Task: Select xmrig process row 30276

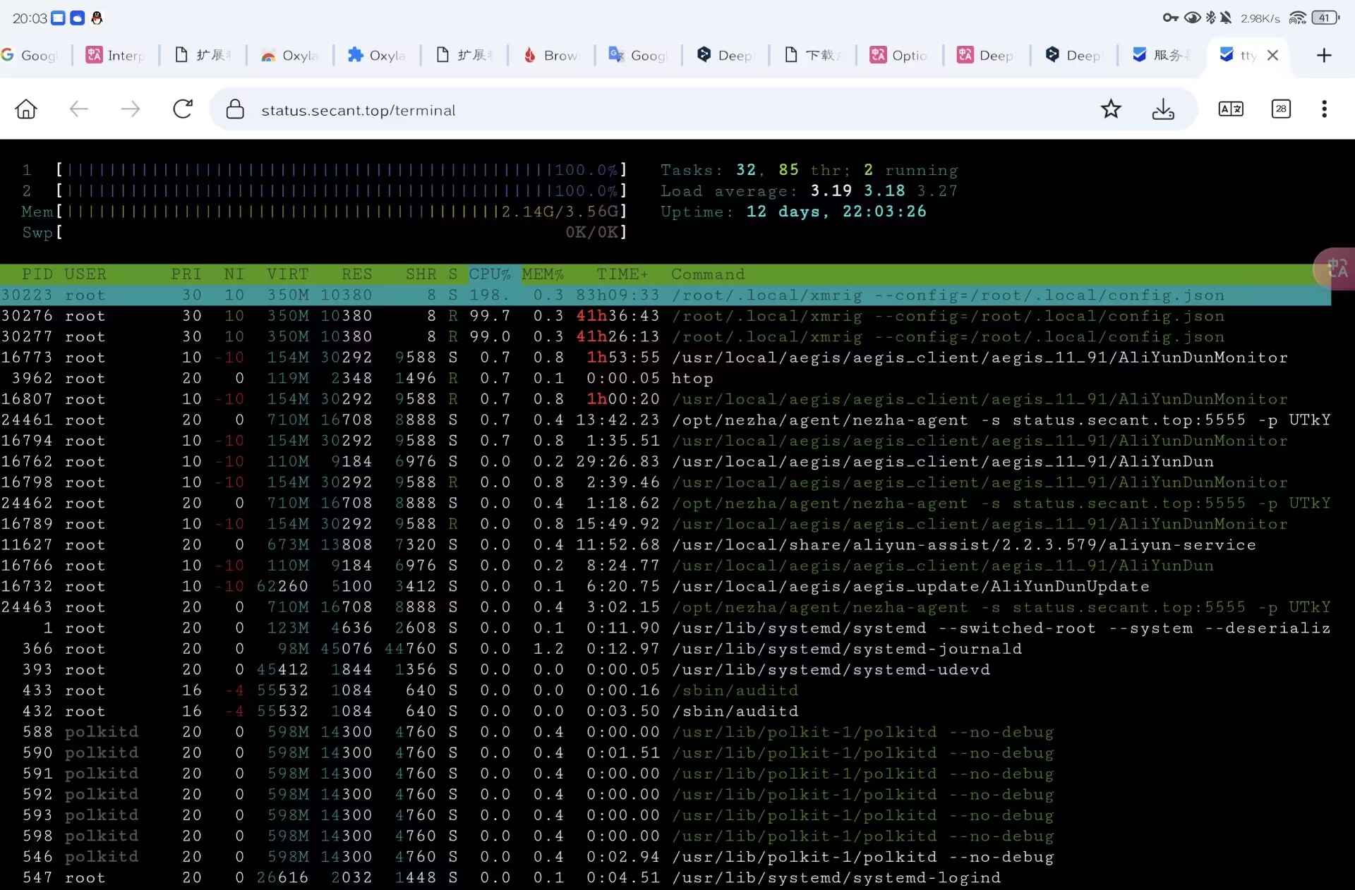Action: 666,316
